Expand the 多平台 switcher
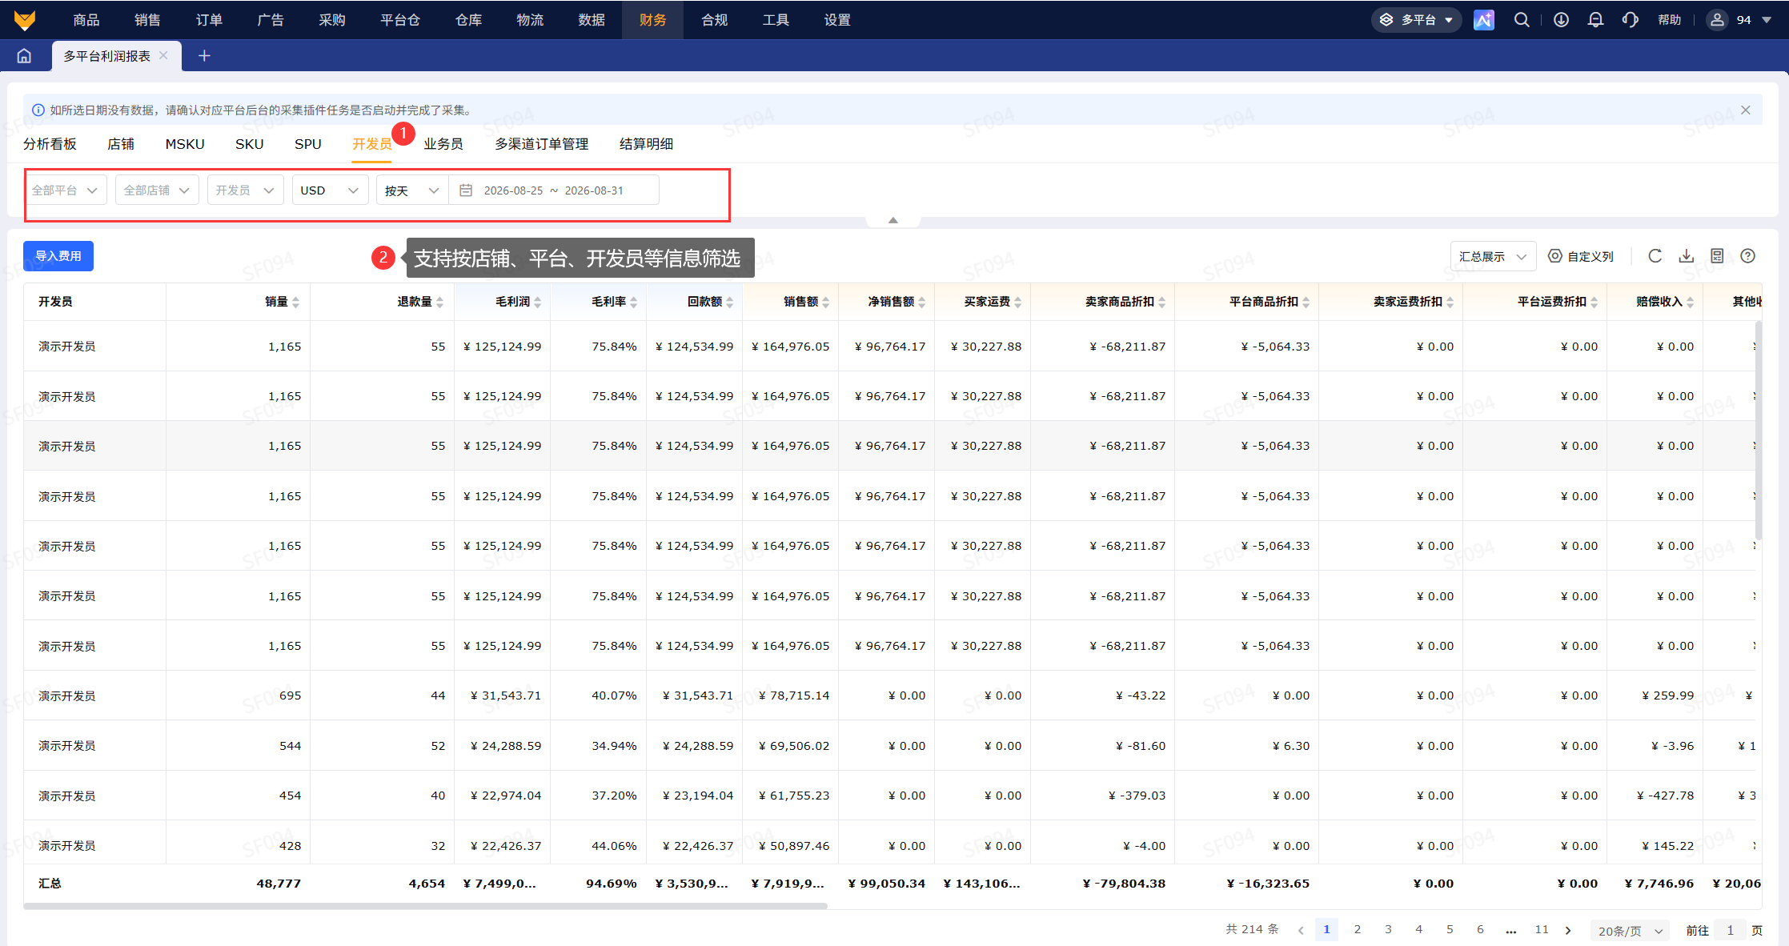1789x946 pixels. (1417, 20)
